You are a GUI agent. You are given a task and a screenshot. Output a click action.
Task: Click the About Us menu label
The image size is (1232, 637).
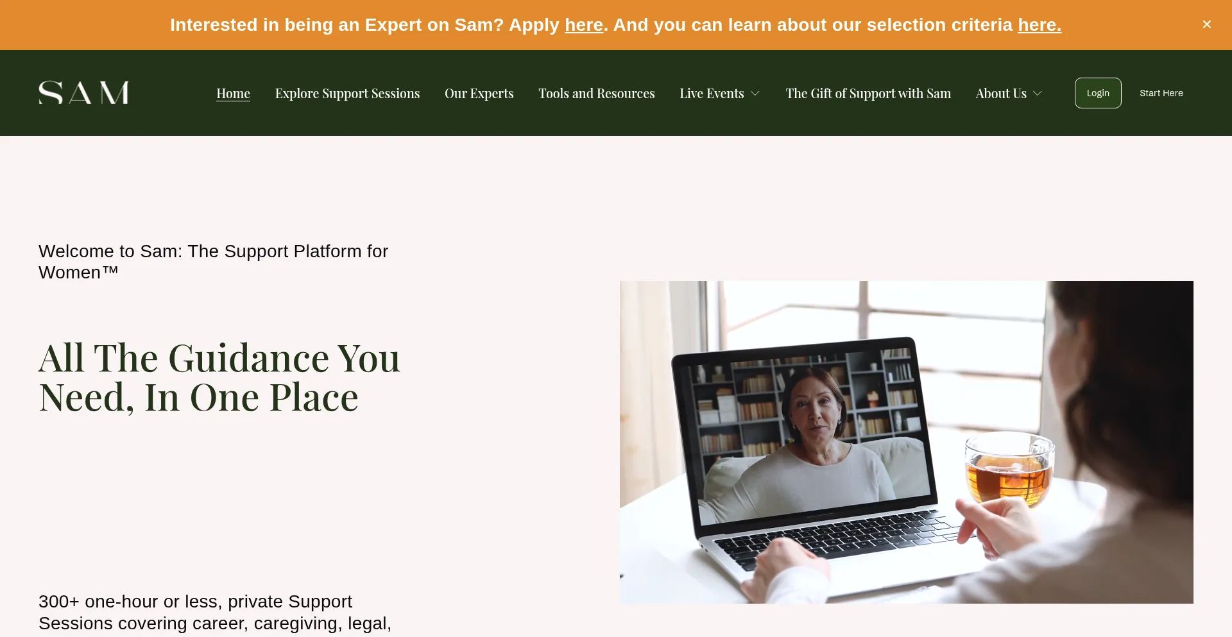point(1000,94)
